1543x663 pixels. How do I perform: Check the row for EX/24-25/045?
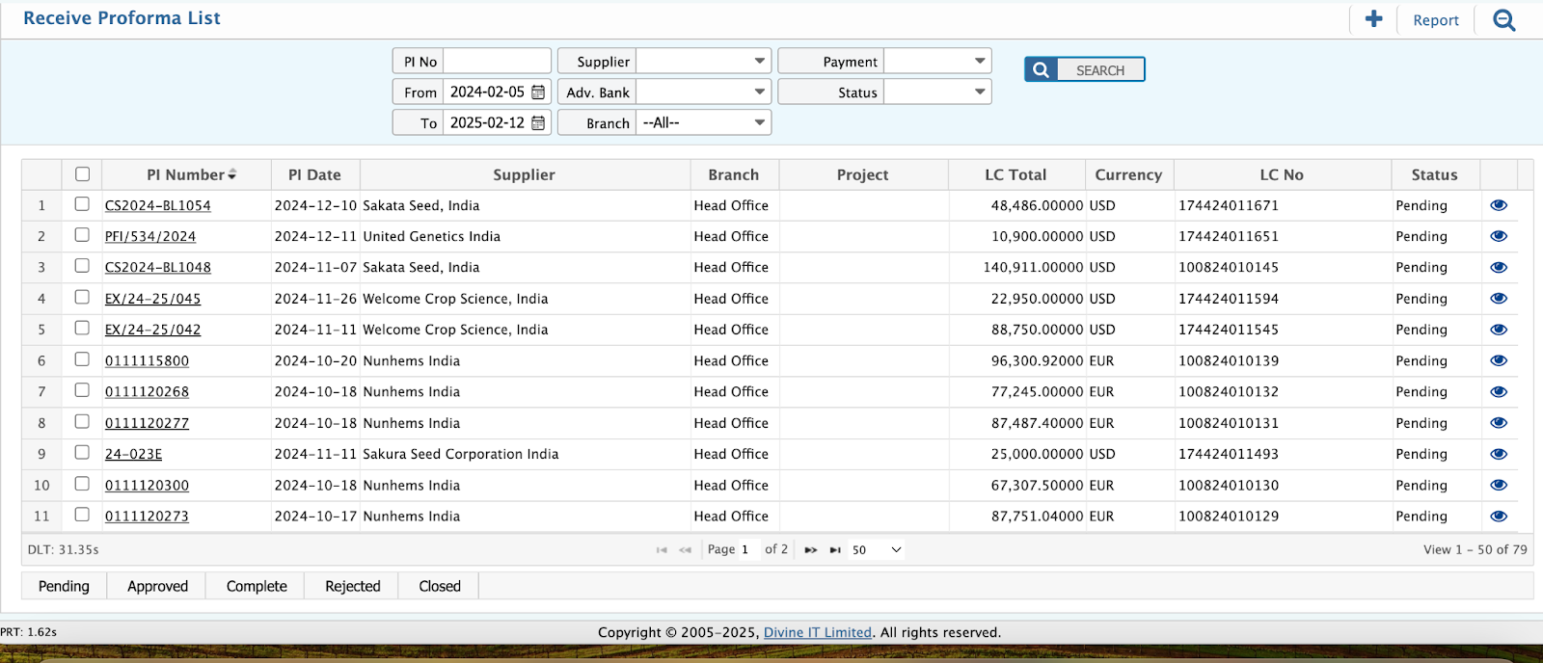point(82,298)
